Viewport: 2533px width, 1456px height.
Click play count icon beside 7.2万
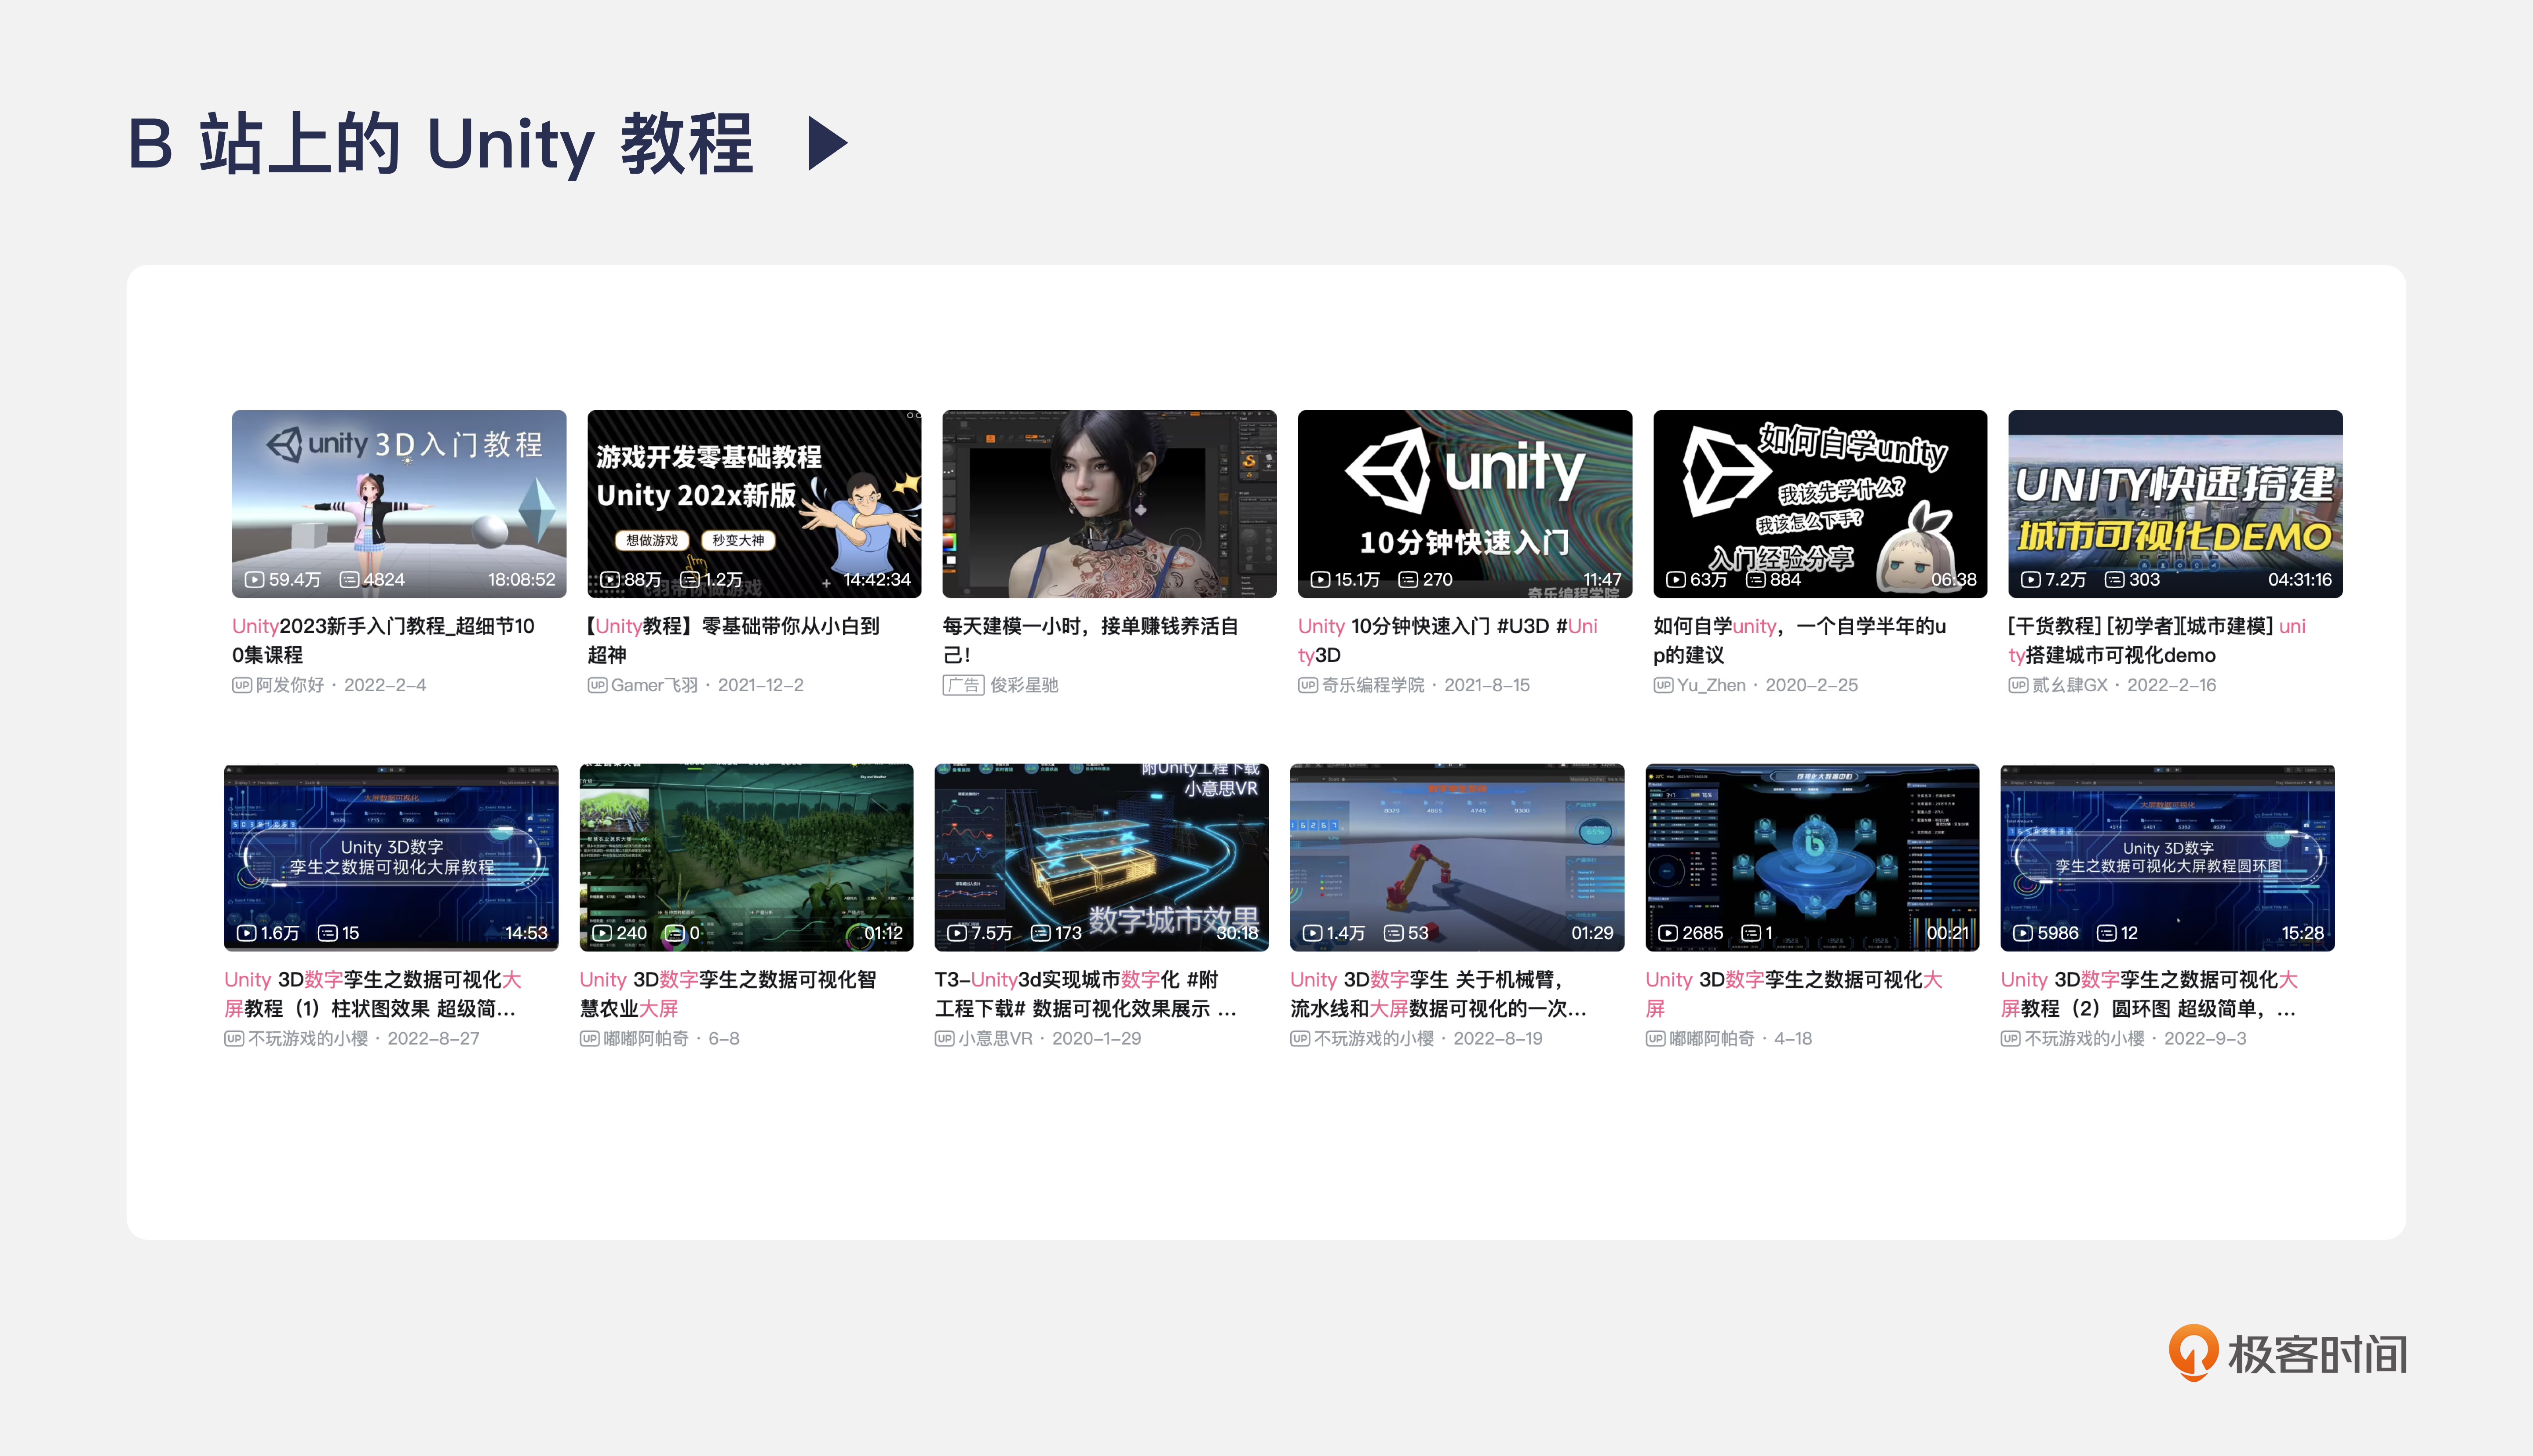click(2030, 580)
